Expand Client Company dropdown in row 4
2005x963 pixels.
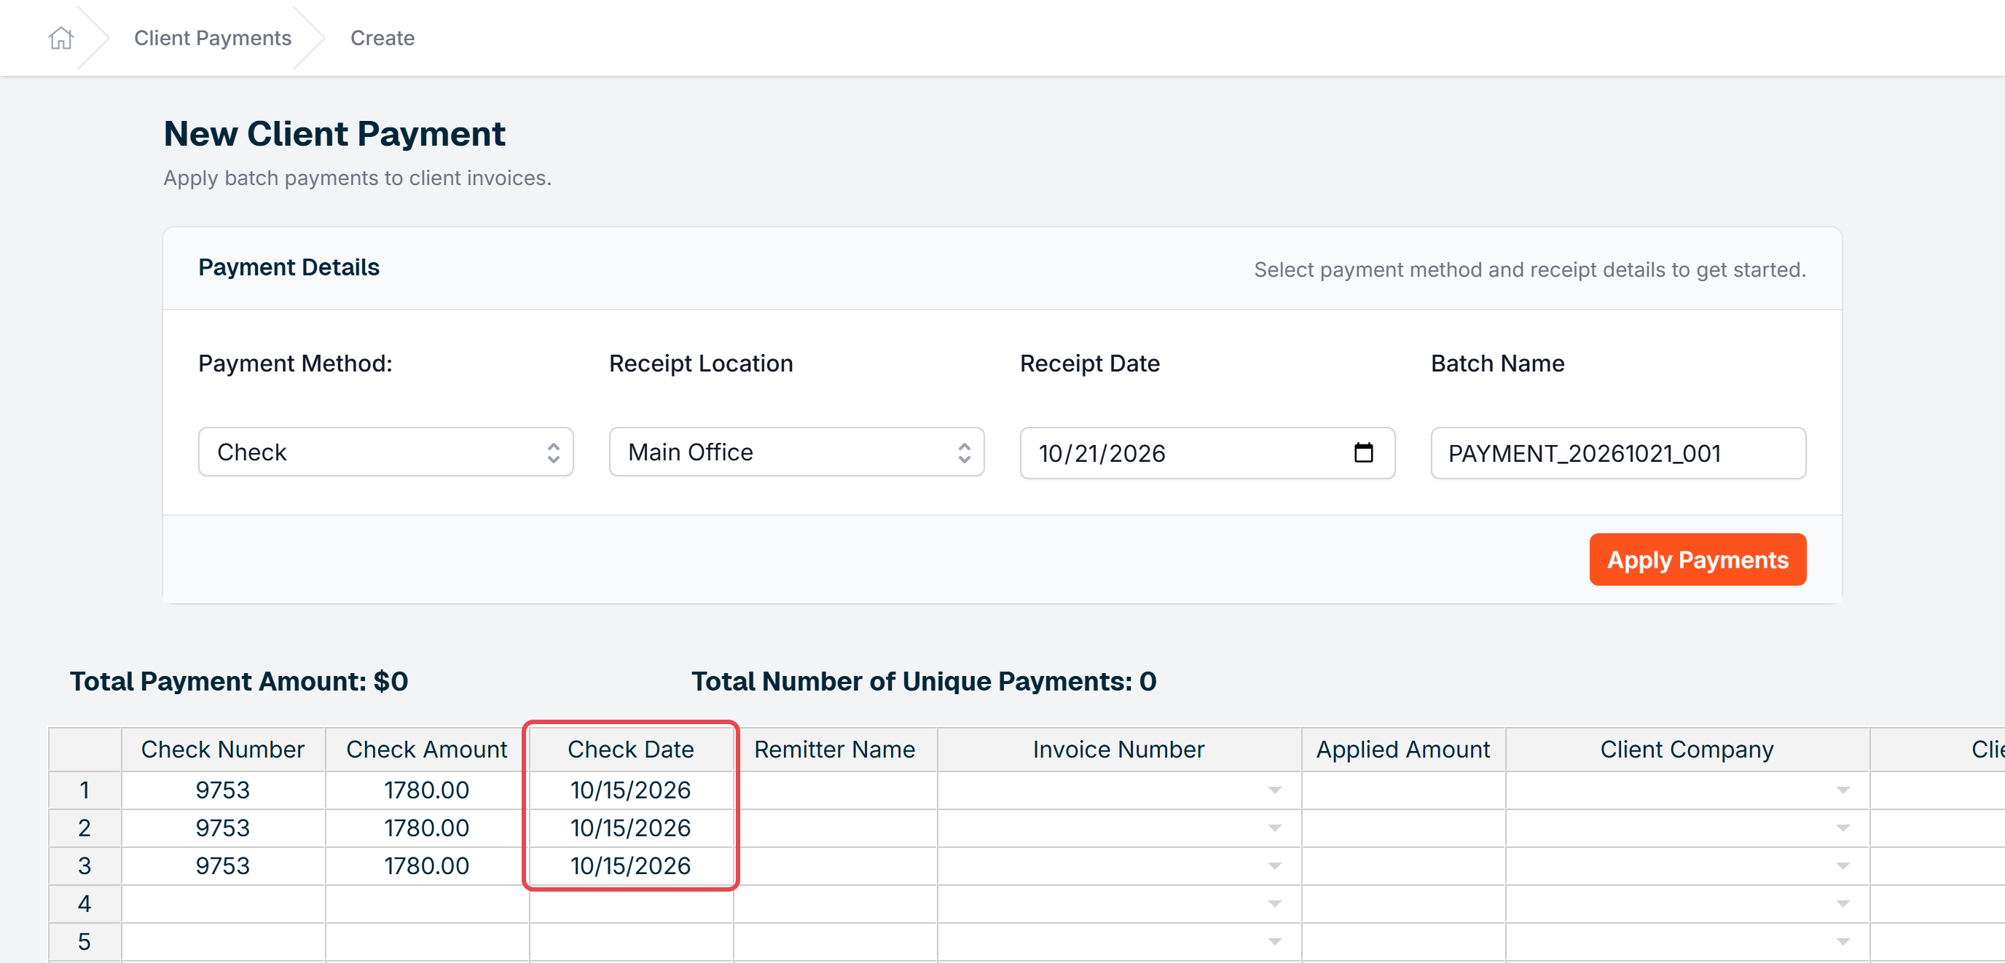(1843, 904)
